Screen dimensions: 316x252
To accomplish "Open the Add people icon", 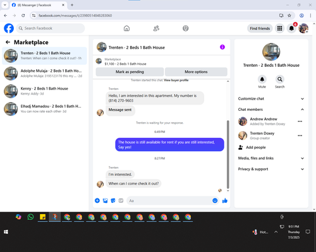I will point(241,147).
